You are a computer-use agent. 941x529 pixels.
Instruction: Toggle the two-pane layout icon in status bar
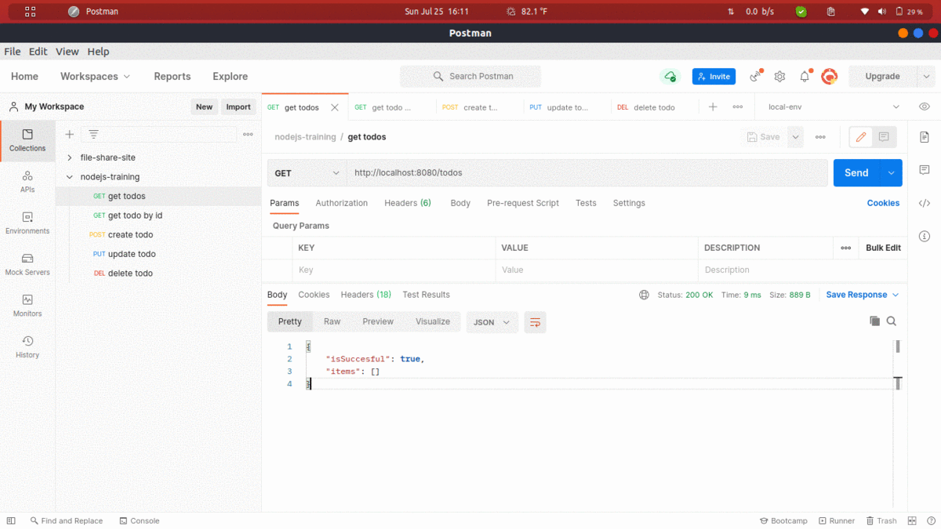(x=912, y=520)
